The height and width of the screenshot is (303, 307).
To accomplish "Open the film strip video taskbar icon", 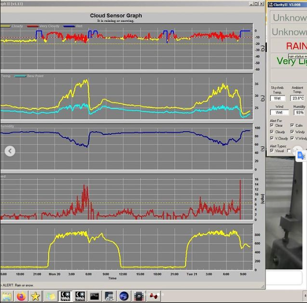I will 139,296.
